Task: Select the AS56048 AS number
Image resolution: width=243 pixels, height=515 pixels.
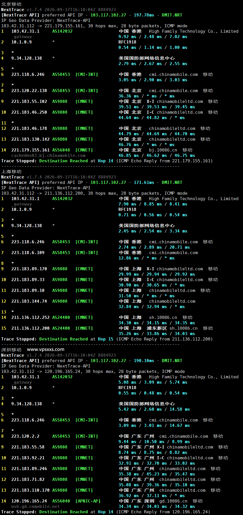Action: click(61, 150)
